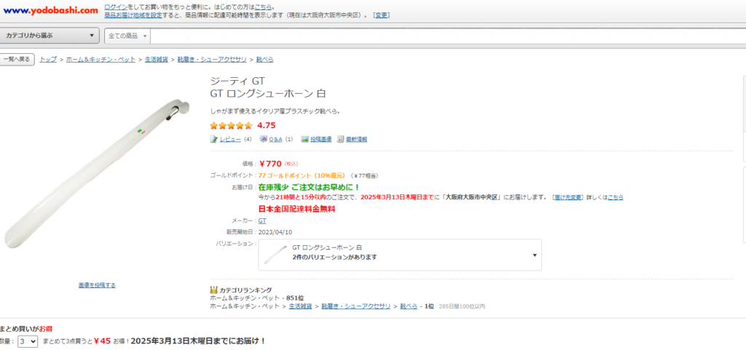Image resolution: width=746 pixels, height=350 pixels.
Task: Click the ￥45 bulk discount amount
Action: (x=102, y=341)
